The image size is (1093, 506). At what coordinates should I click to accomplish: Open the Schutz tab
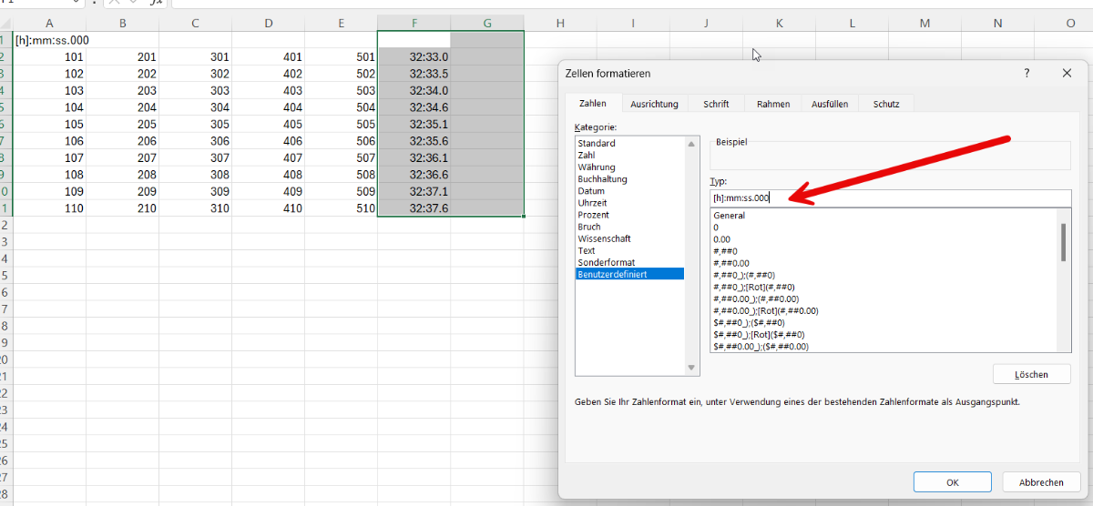click(x=886, y=104)
